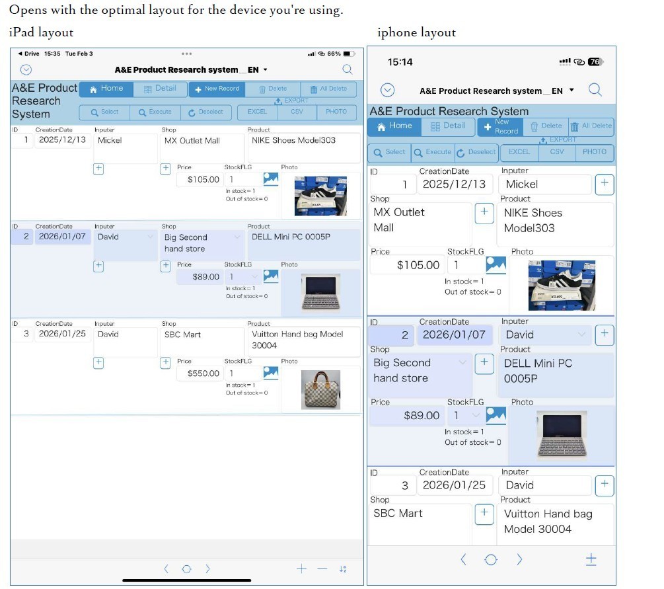This screenshot has width=664, height=589.
Task: Tap sort order icon in iPad bottom bar
Action: click(343, 569)
